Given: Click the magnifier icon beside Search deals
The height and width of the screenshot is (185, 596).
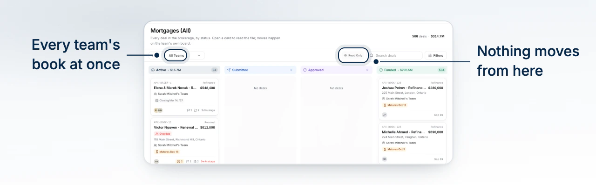Looking at the screenshot, I should coord(372,55).
